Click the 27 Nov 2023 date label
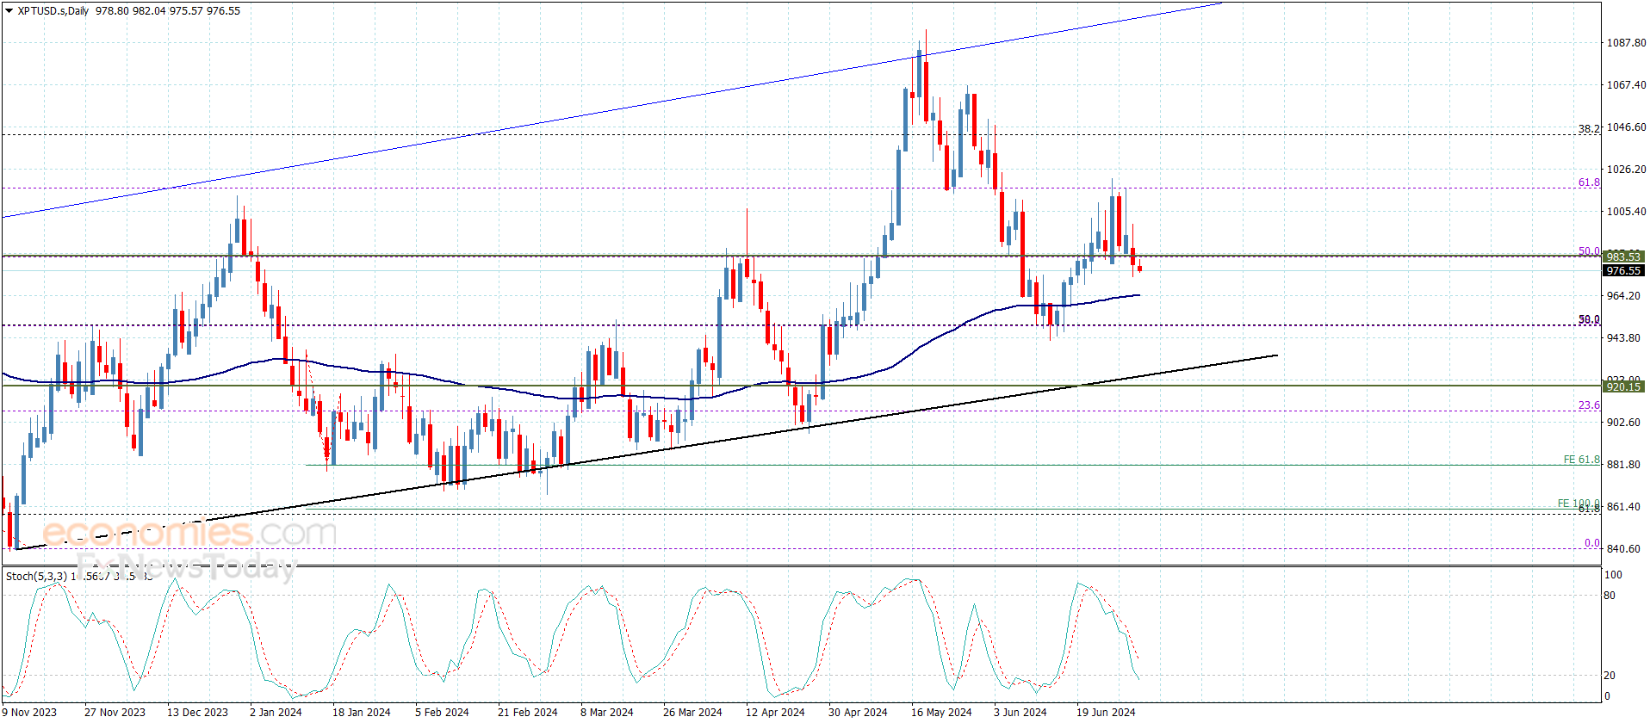 pyautogui.click(x=115, y=712)
